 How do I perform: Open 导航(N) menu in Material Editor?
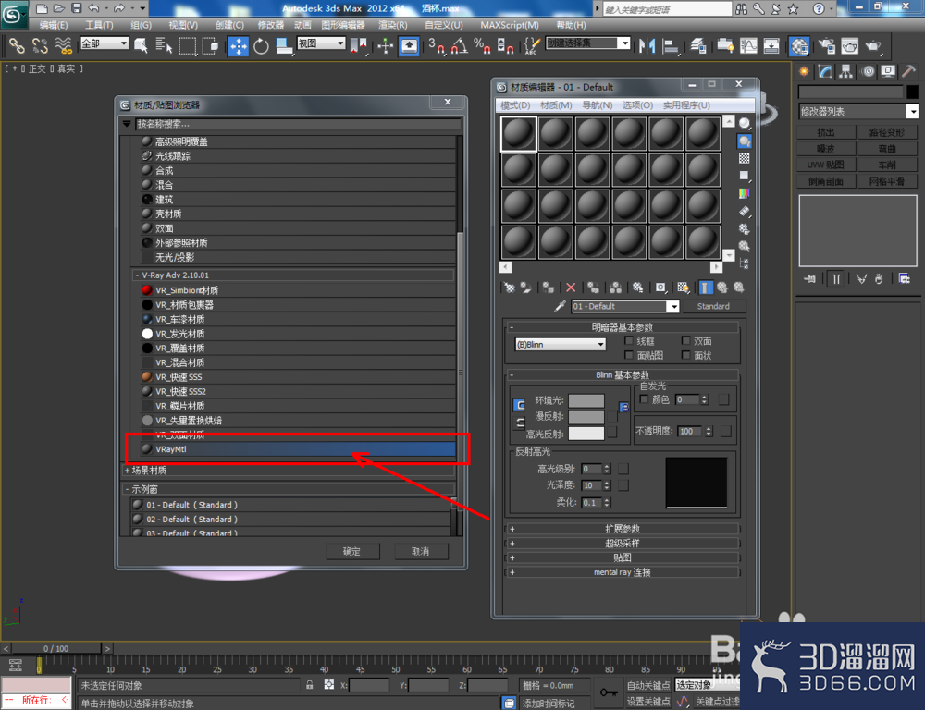click(x=597, y=105)
